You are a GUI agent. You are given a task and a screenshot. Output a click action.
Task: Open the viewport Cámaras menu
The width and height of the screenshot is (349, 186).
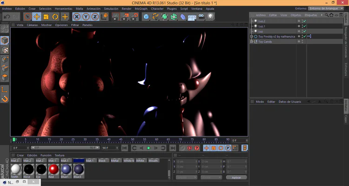pos(32,25)
